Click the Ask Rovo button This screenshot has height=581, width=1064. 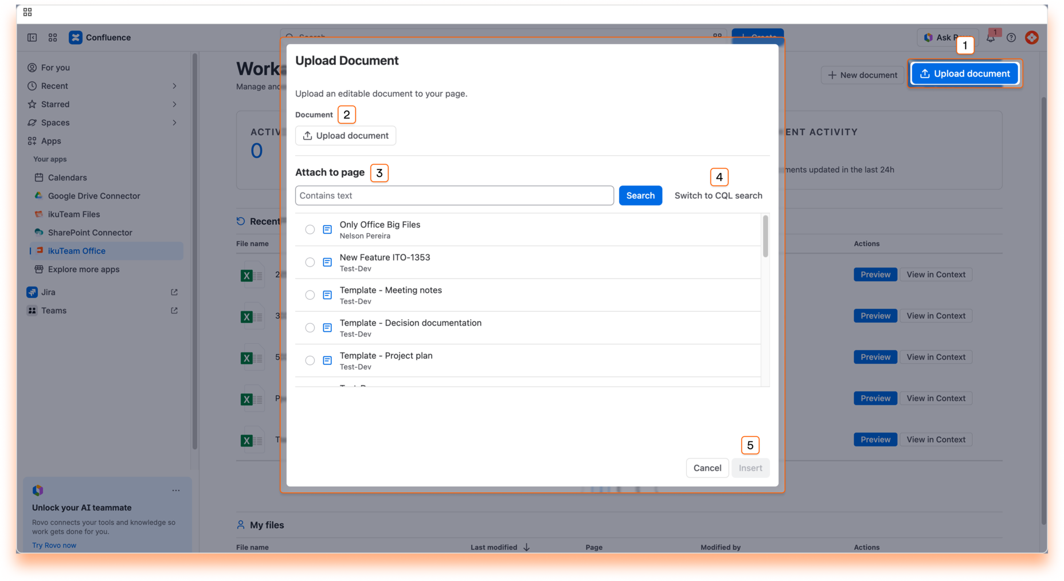pyautogui.click(x=947, y=37)
